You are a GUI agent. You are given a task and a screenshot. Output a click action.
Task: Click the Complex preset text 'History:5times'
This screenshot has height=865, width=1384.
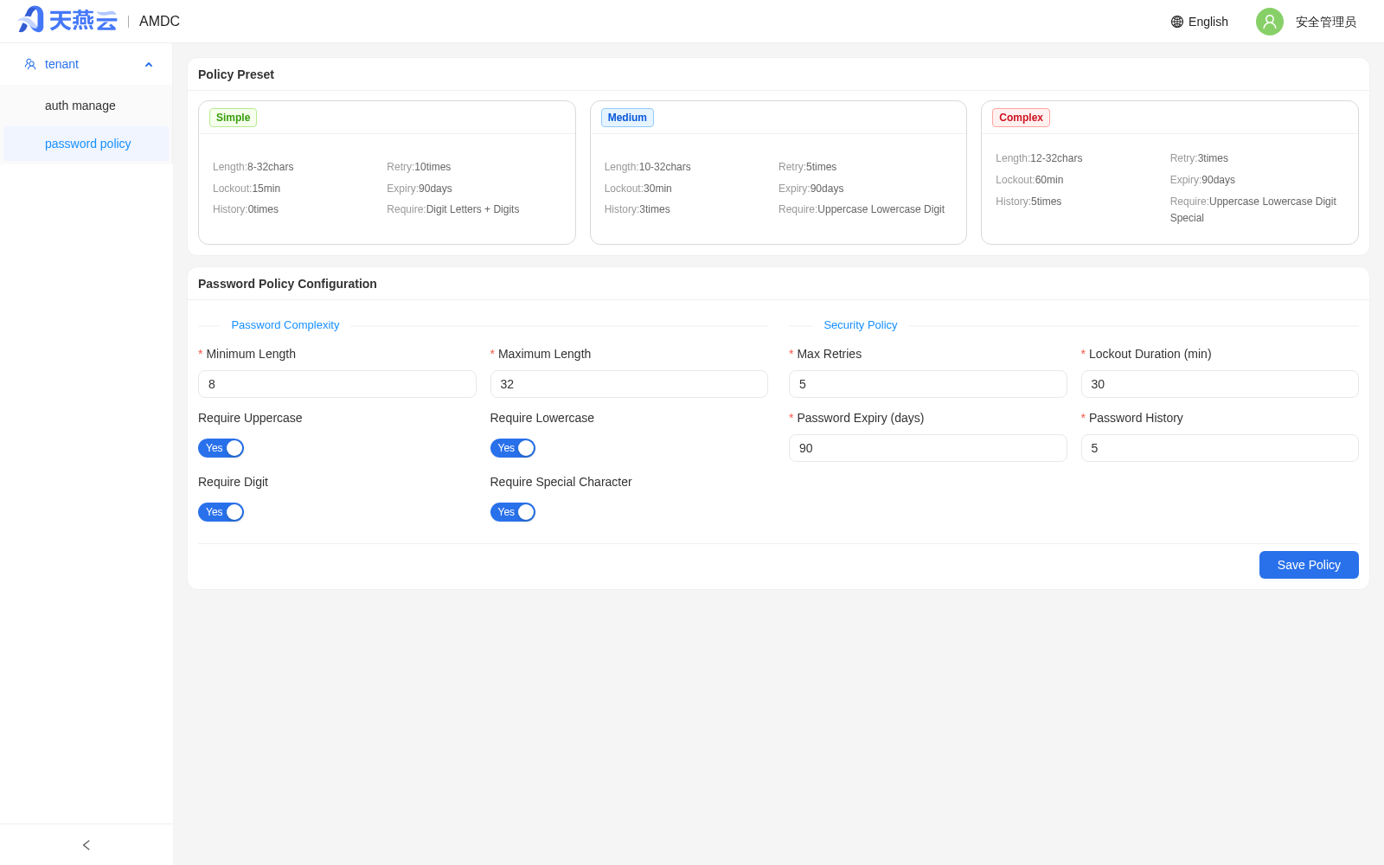pos(1028,202)
